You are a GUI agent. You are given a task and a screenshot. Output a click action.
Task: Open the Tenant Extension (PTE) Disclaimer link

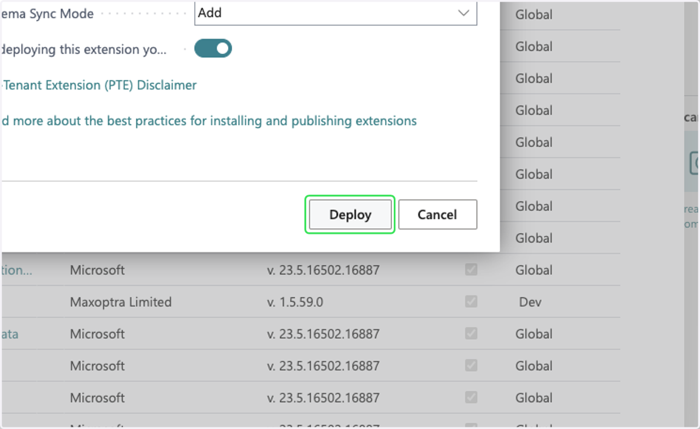(x=99, y=85)
